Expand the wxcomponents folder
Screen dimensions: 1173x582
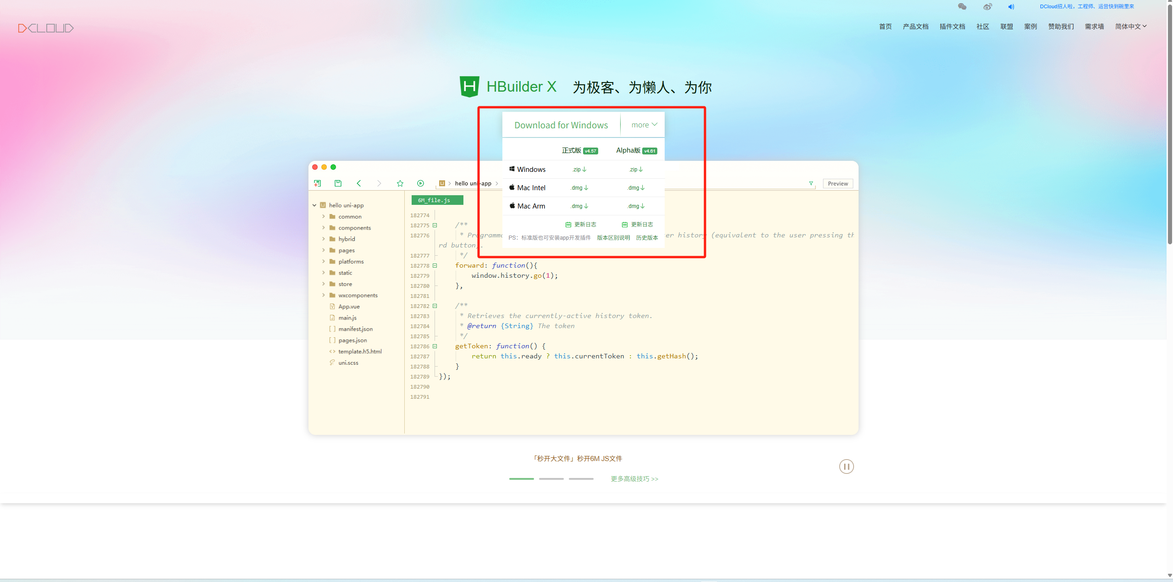click(x=324, y=295)
